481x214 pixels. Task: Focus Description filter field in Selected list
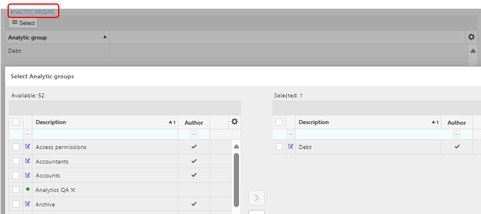click(x=368, y=134)
